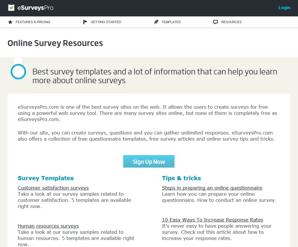The height and width of the screenshot is (247, 298).
Task: Click the speech bubble icon beside Resources
Action: [x=215, y=22]
